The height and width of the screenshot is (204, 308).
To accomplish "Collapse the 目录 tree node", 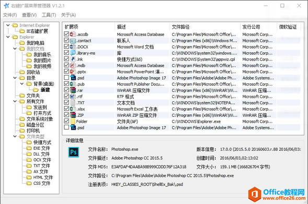I will [x=15, y=78].
